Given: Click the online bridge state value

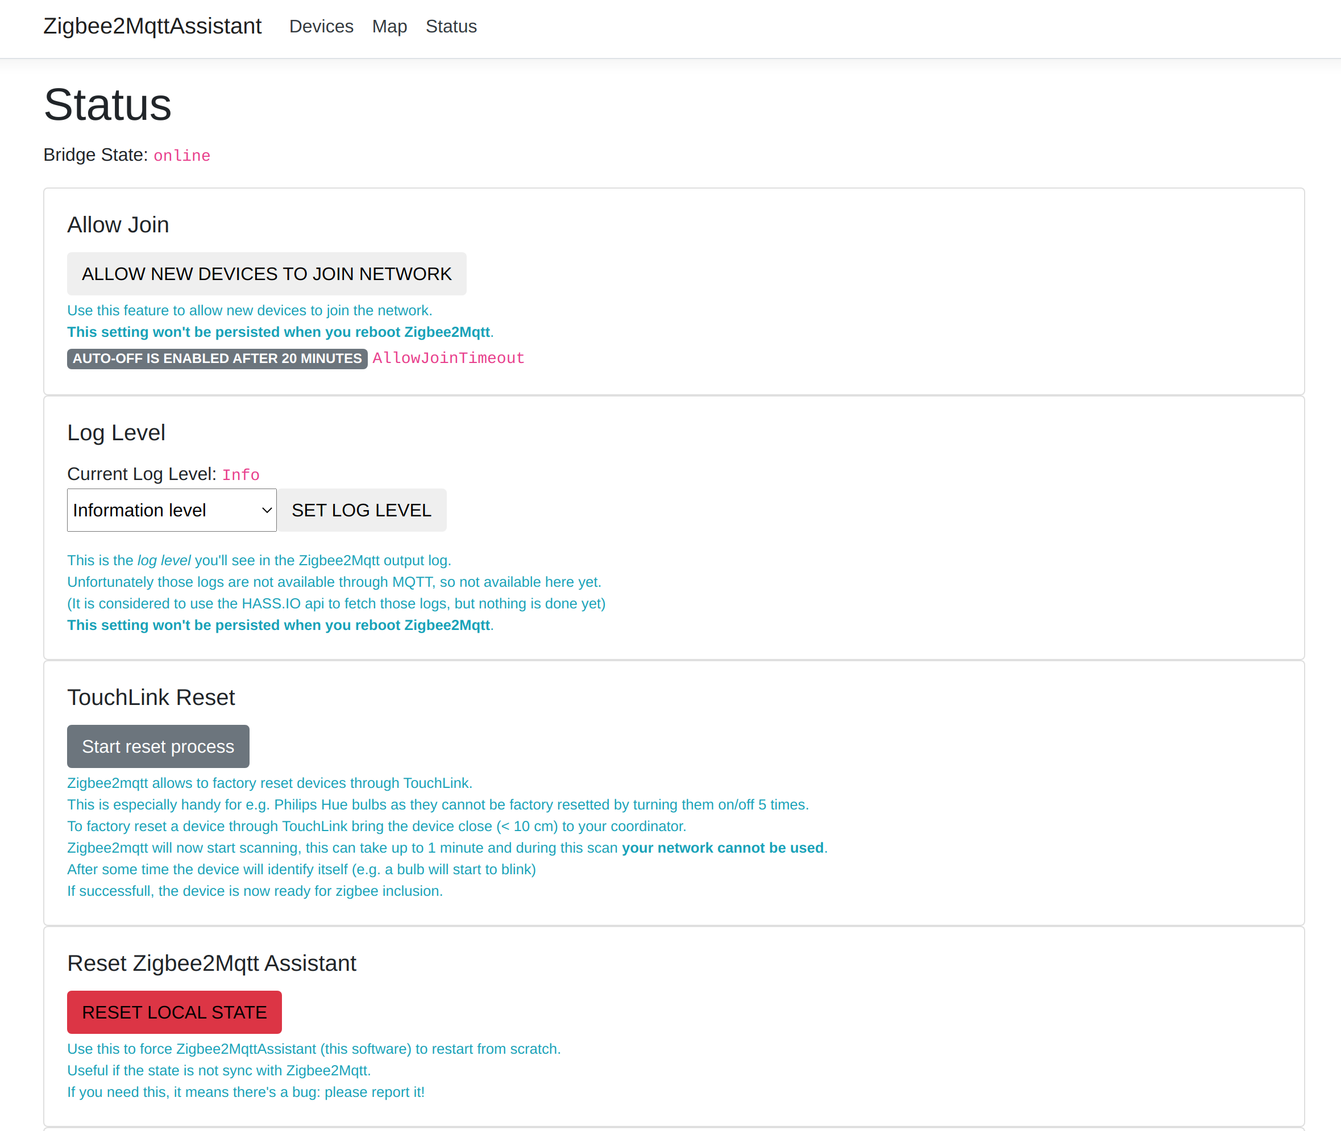Looking at the screenshot, I should [181, 156].
